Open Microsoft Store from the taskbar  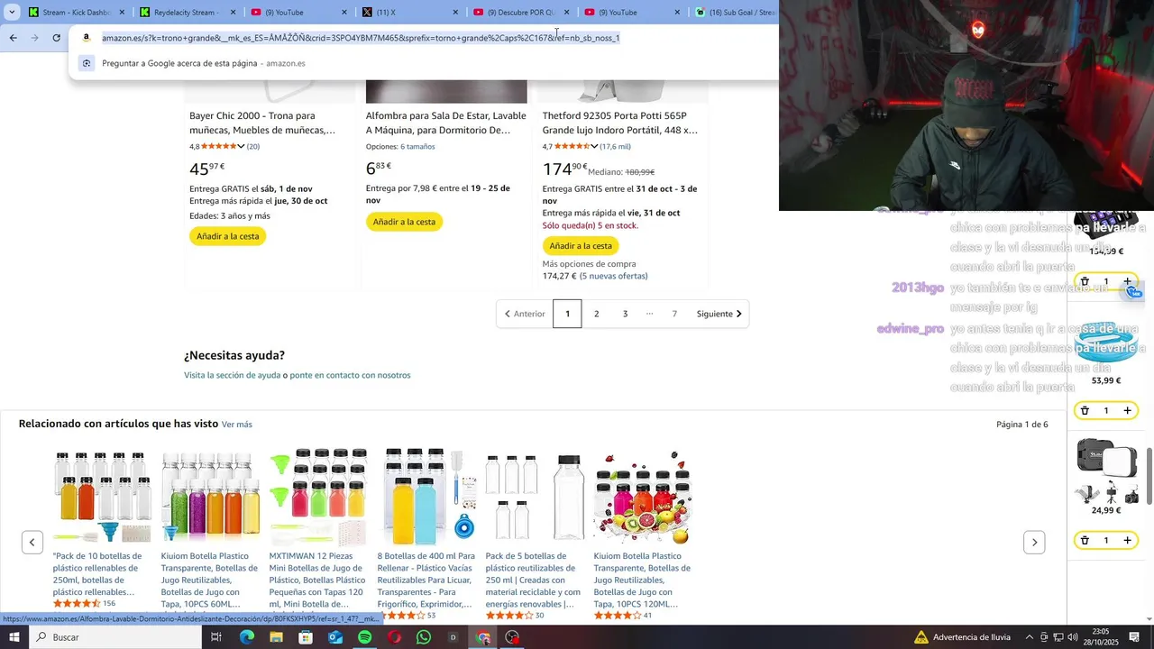(x=306, y=637)
